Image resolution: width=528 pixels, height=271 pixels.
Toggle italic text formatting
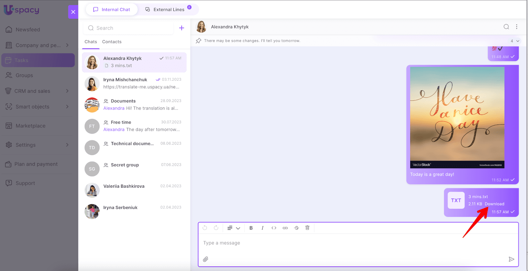coord(262,228)
